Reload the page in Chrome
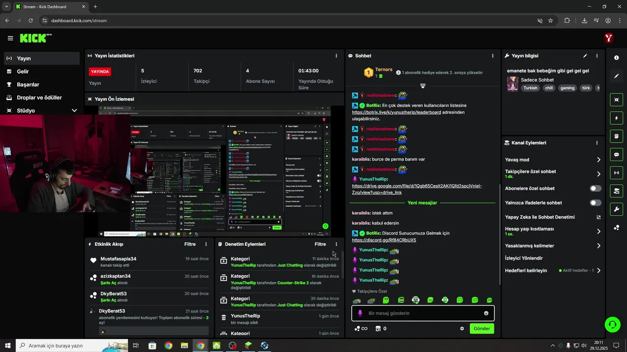 (x=30, y=21)
